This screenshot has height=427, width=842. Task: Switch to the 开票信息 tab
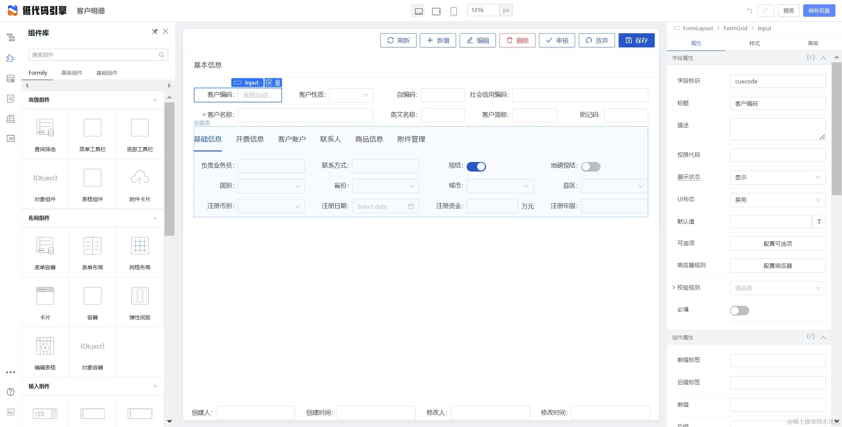(250, 139)
